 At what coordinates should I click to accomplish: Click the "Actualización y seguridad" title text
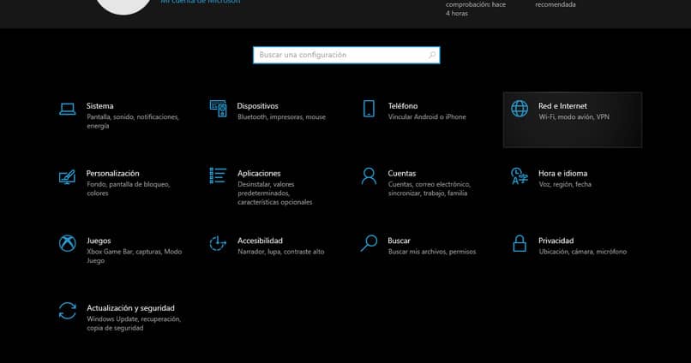130,307
